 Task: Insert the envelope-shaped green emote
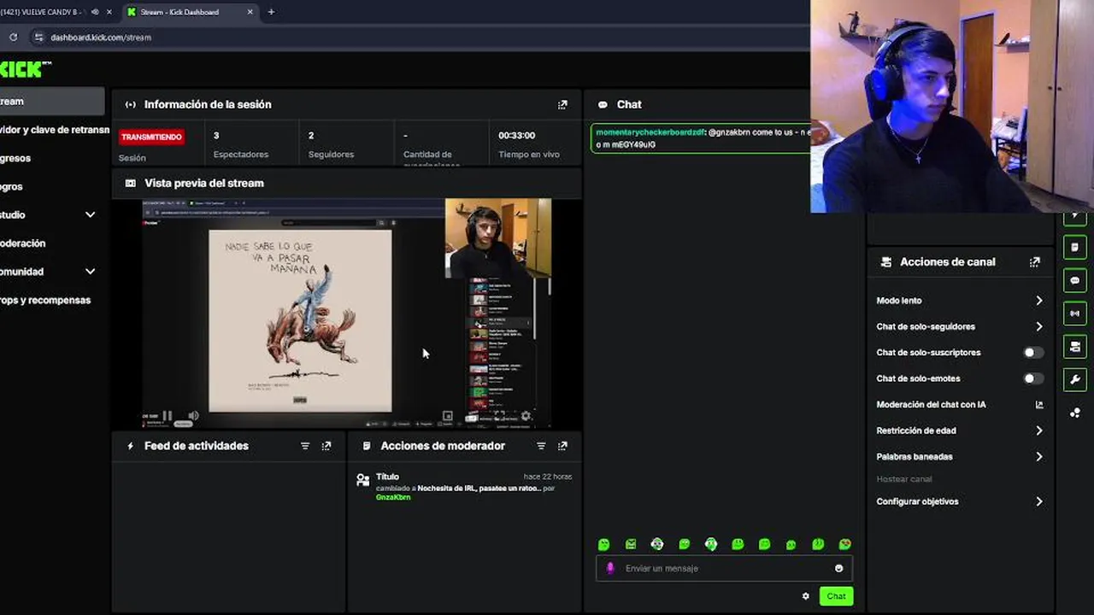click(631, 544)
